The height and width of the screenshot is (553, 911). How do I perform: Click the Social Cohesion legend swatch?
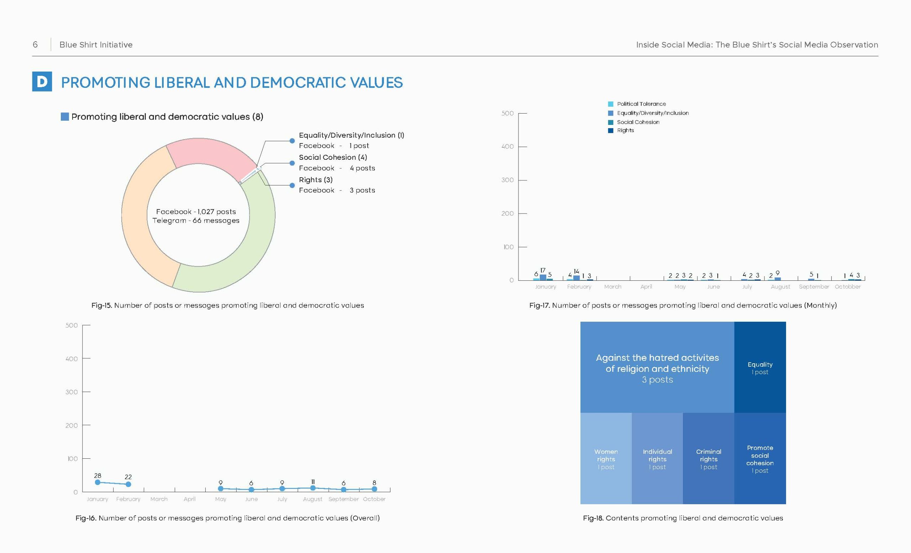(610, 122)
